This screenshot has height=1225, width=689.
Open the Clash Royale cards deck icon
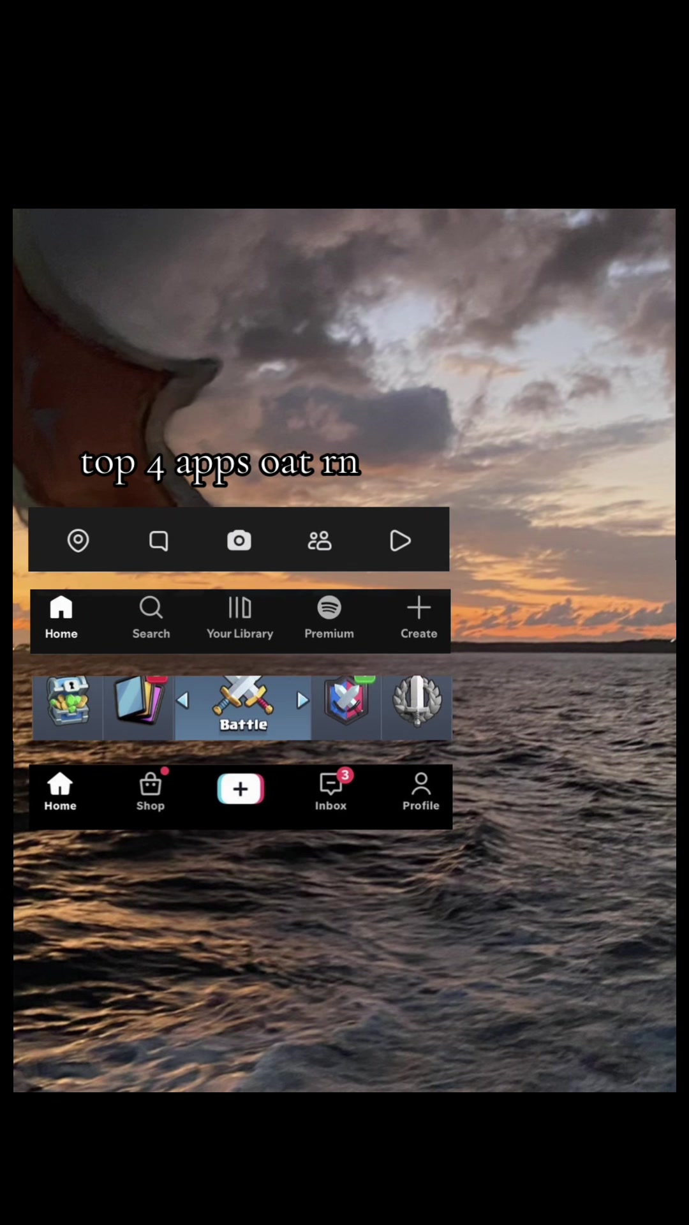pyautogui.click(x=140, y=701)
